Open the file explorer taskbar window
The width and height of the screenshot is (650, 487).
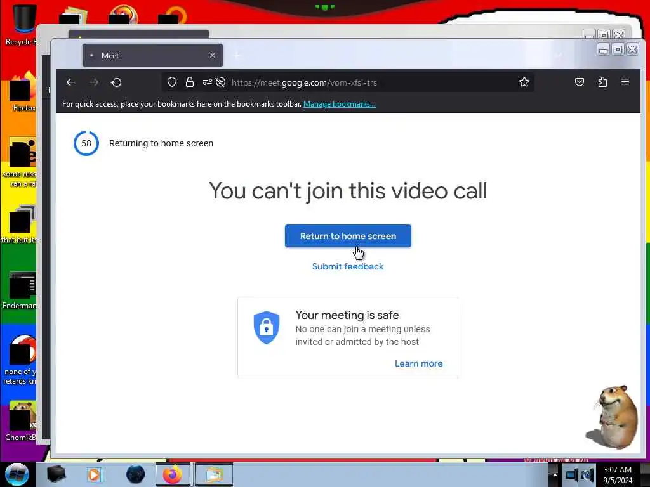214,474
